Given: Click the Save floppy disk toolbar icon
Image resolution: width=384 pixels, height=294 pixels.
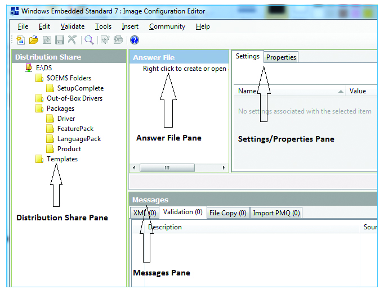Looking at the screenshot, I should click(60, 40).
